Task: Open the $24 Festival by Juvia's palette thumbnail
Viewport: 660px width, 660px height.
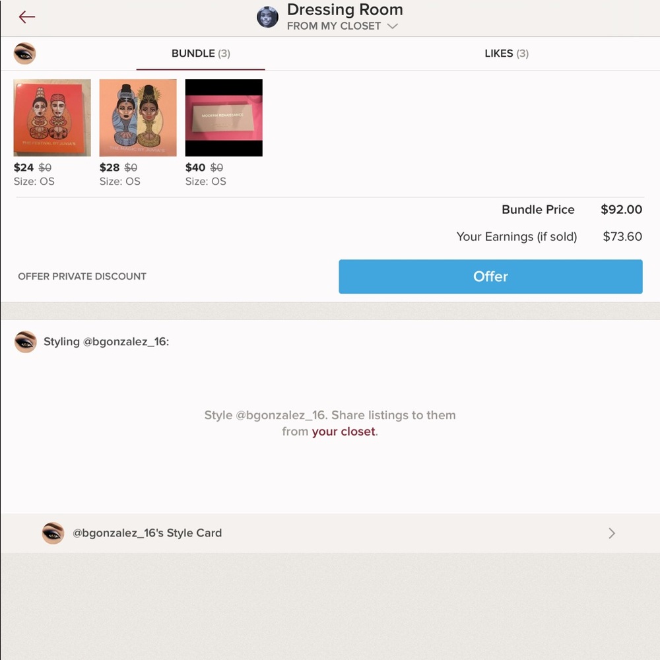Action: click(52, 118)
